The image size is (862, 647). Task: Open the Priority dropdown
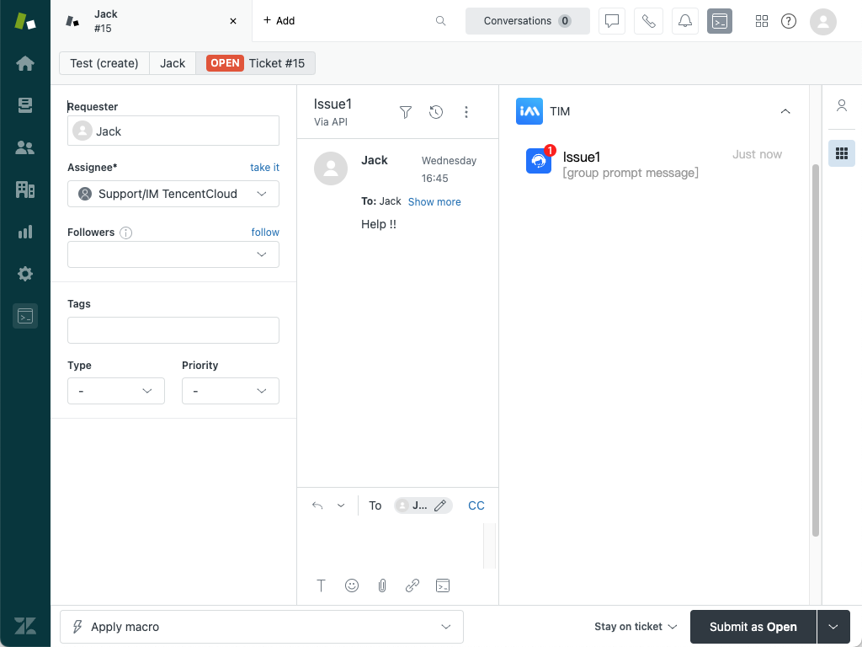230,391
